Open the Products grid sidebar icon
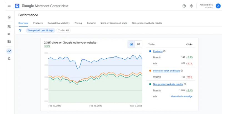Viewport: 227px width, 114px height. click(9, 27)
